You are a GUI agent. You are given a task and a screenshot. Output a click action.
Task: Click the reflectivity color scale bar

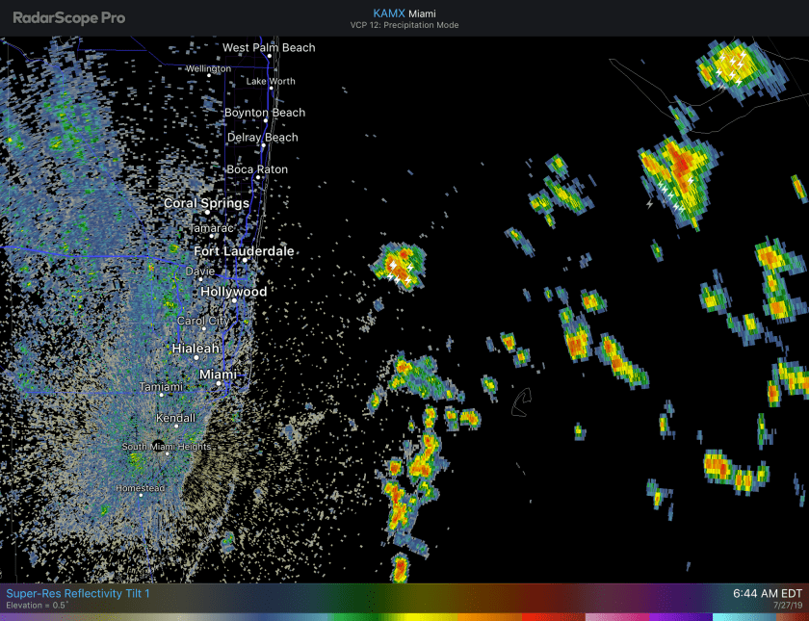[x=404, y=615]
